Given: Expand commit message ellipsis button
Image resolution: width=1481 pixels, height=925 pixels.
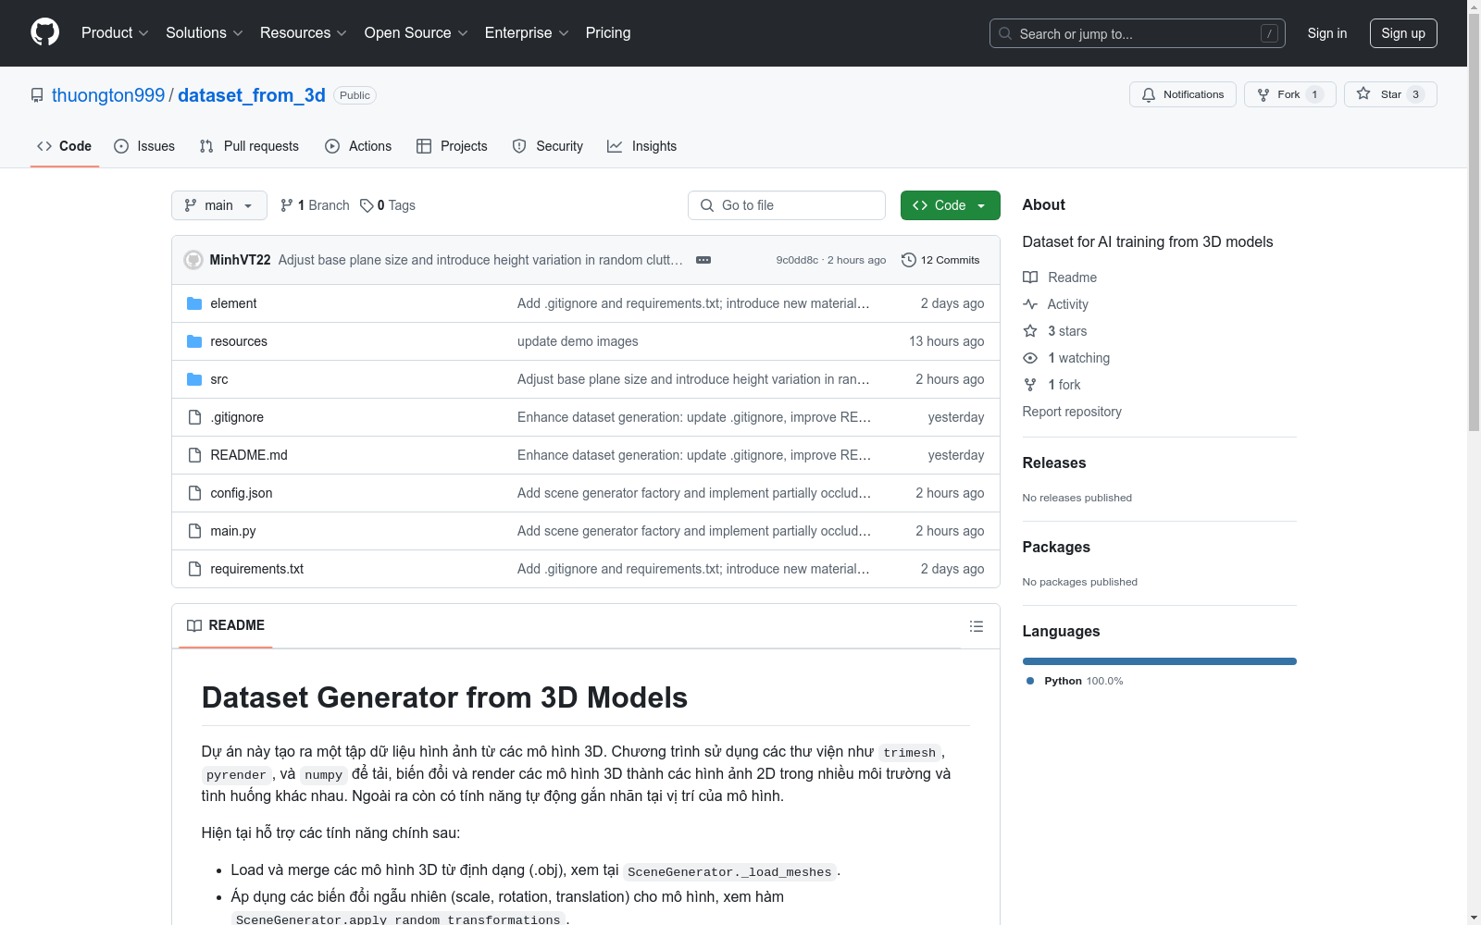Looking at the screenshot, I should 703,260.
